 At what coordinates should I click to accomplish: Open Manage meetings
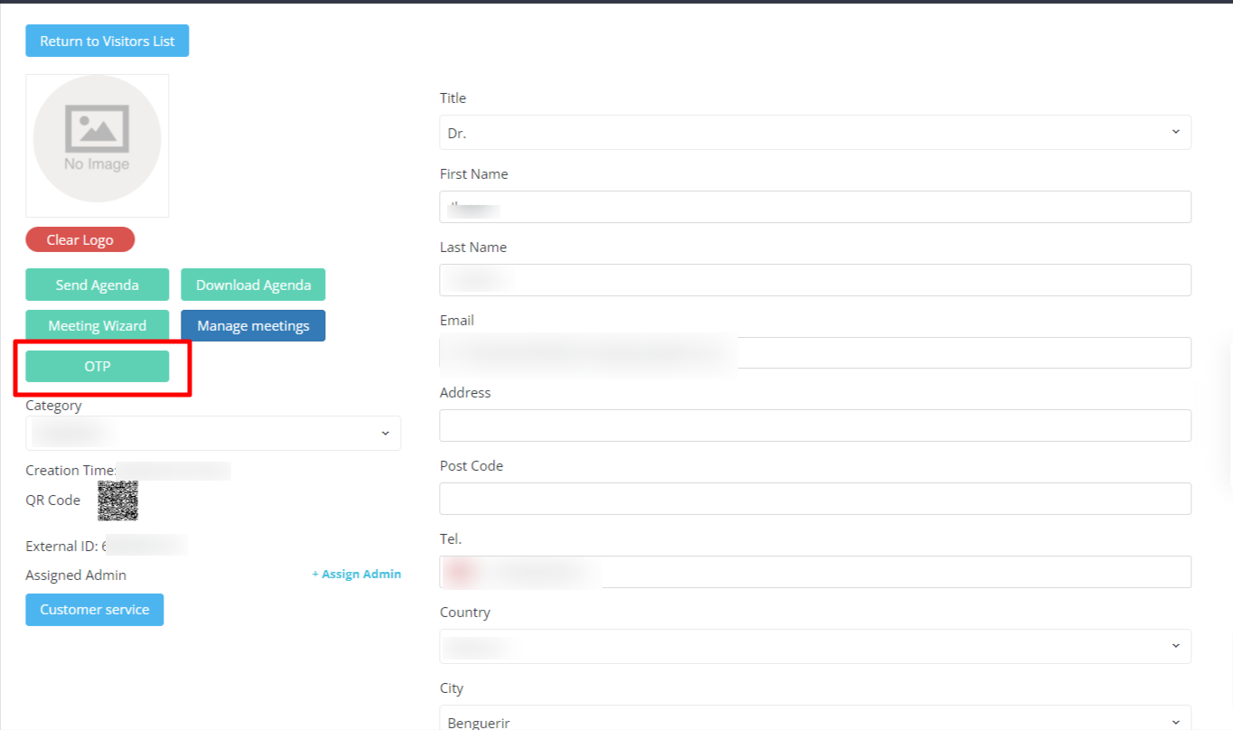253,326
